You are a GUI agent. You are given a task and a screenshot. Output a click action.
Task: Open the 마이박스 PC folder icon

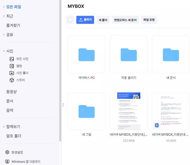click(87, 55)
